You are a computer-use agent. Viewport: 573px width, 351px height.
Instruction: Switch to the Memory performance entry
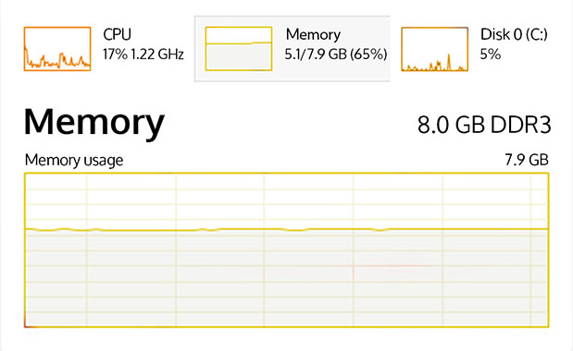tap(313, 34)
